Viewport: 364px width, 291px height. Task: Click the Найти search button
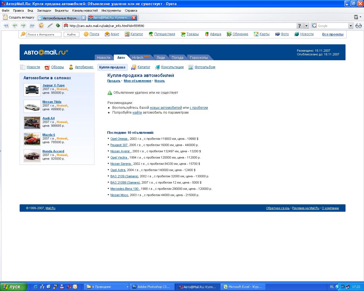(x=71, y=34)
